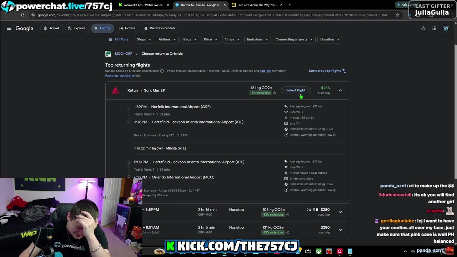
Task: Go to Google logo homepage
Action: (24, 28)
